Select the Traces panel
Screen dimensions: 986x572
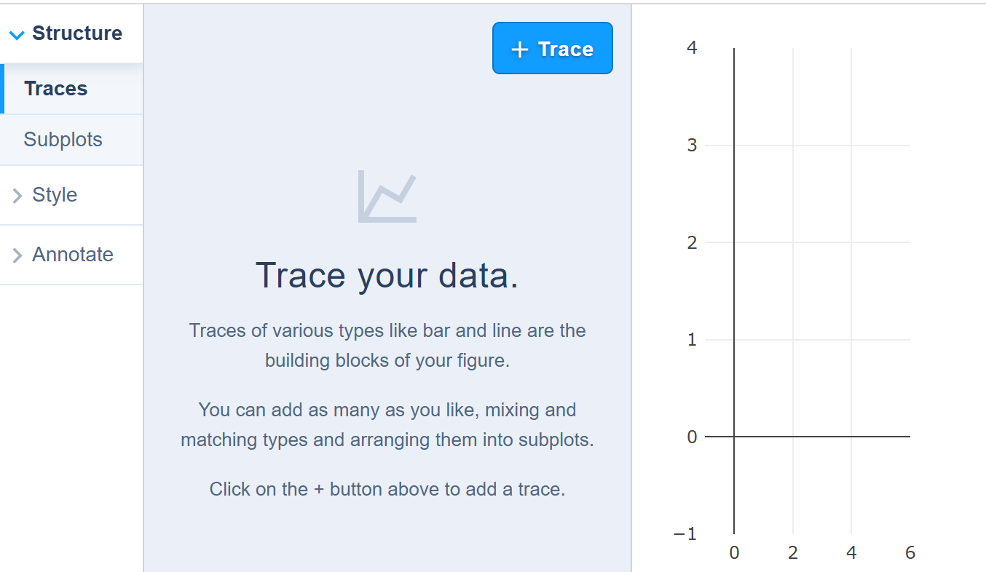(x=56, y=88)
